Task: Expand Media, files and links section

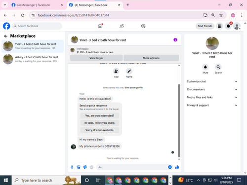Action: coord(212,97)
